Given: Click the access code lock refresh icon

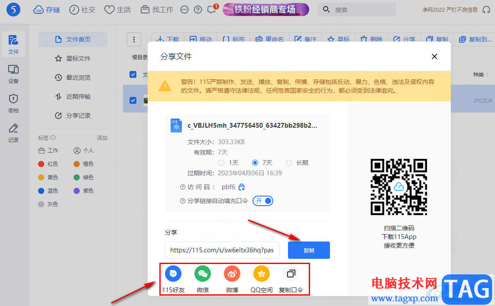Looking at the screenshot, I should (242, 187).
